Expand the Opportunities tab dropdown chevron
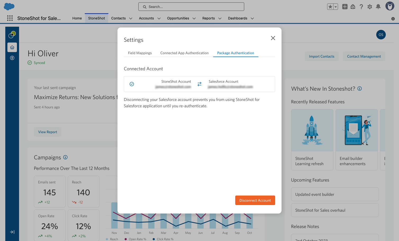The height and width of the screenshot is (241, 399). click(194, 18)
